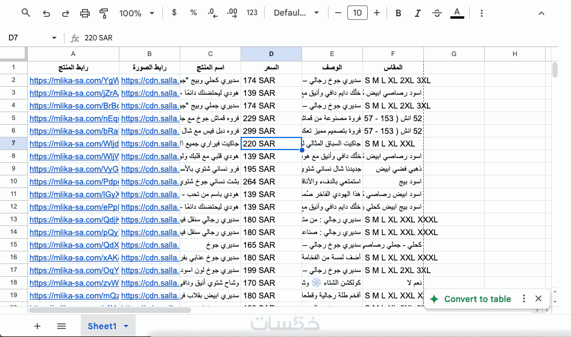The width and height of the screenshot is (571, 337).
Task: Open the all sheets list
Action: pyautogui.click(x=62, y=326)
